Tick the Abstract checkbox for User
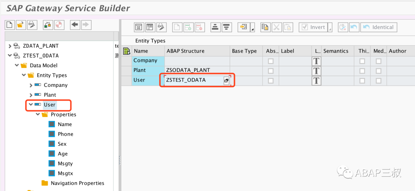 (271, 81)
